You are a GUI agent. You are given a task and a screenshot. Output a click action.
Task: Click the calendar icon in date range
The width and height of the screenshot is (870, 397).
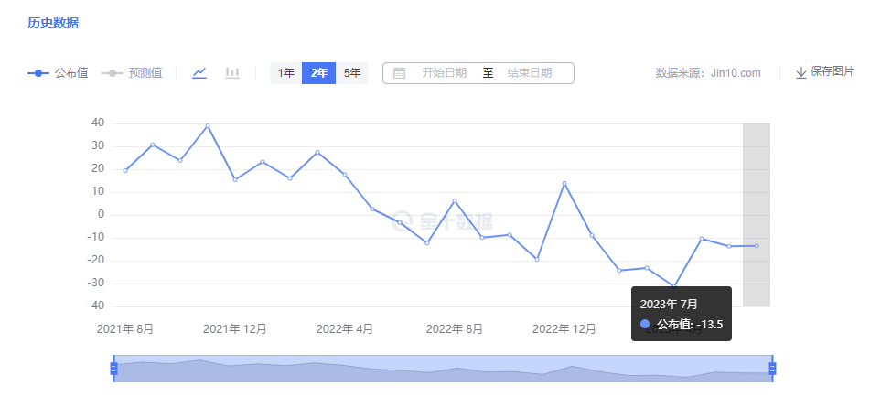click(399, 73)
